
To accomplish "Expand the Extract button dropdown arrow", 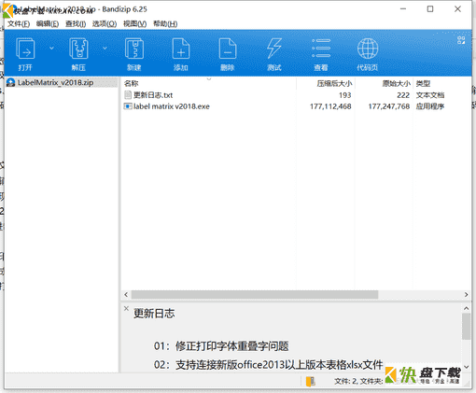I will [x=105, y=49].
